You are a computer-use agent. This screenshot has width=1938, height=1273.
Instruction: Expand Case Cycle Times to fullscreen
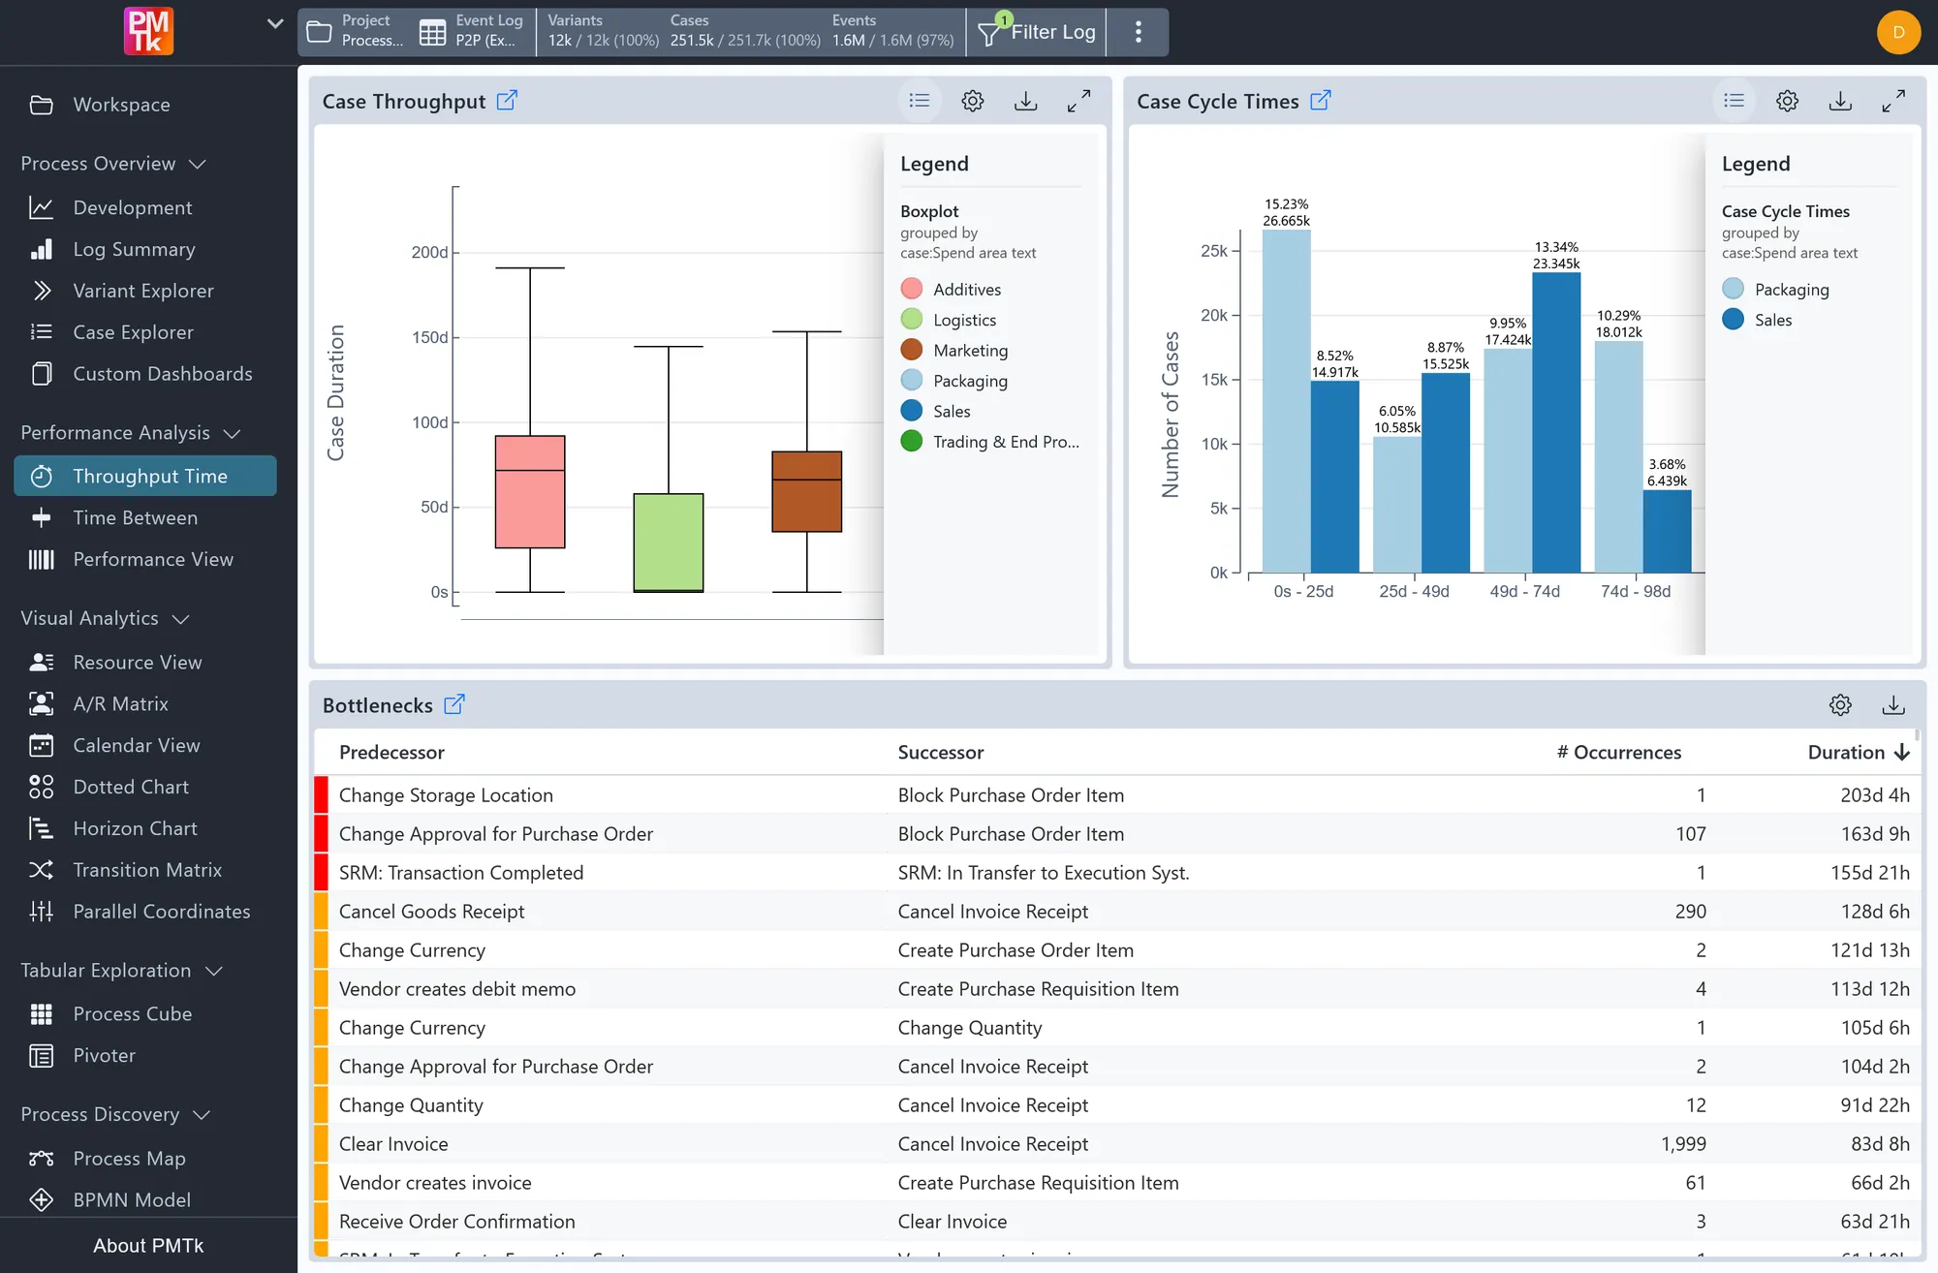pos(1893,101)
